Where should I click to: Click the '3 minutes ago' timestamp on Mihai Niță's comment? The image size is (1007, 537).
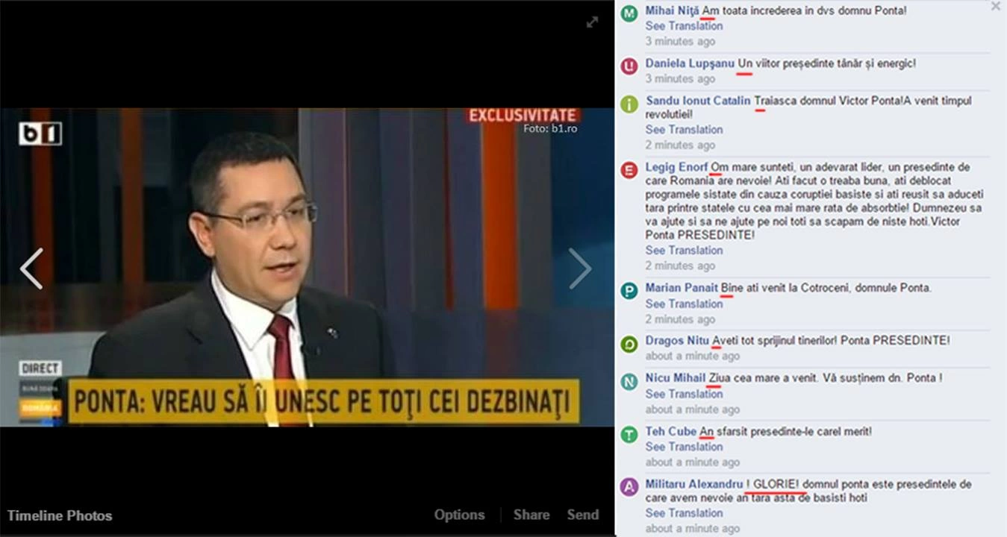(x=680, y=41)
